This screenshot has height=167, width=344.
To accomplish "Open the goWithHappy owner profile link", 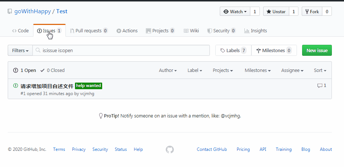I will [32, 11].
